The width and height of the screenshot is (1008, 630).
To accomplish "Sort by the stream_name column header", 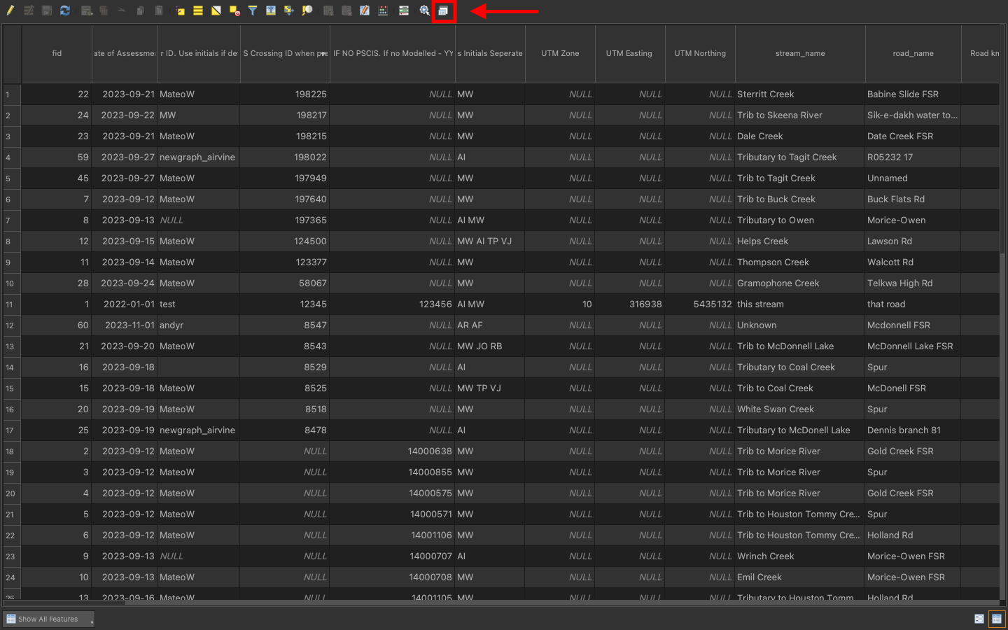I will tap(800, 53).
